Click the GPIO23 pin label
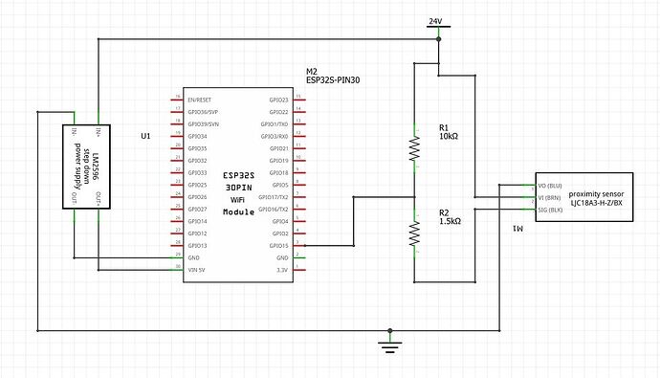 (x=278, y=100)
